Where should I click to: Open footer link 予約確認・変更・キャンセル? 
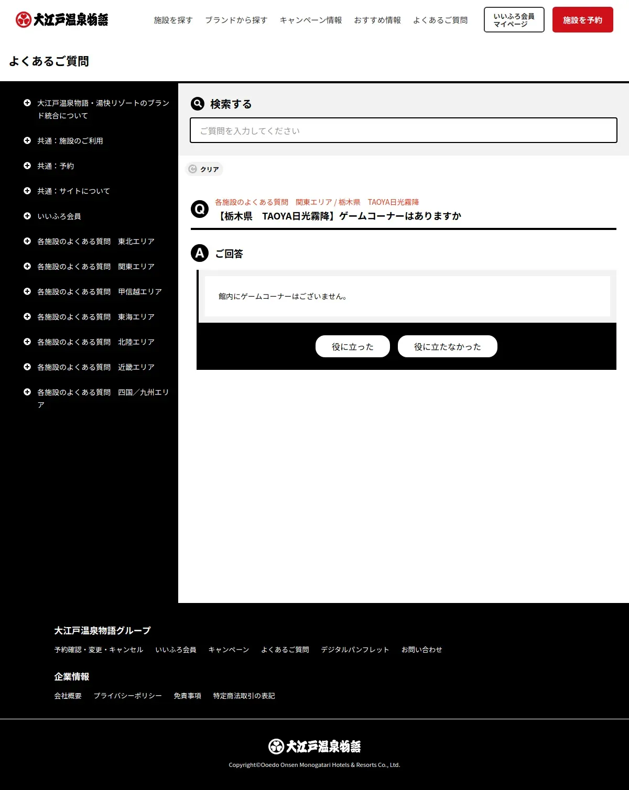coord(99,650)
